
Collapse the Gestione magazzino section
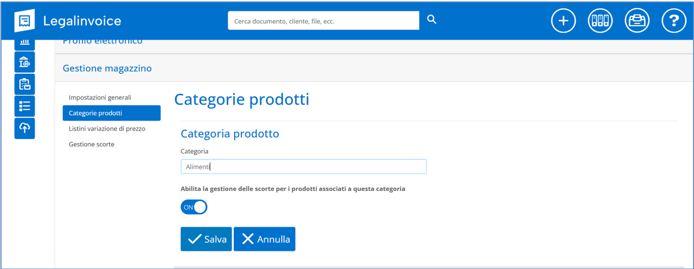tap(107, 68)
